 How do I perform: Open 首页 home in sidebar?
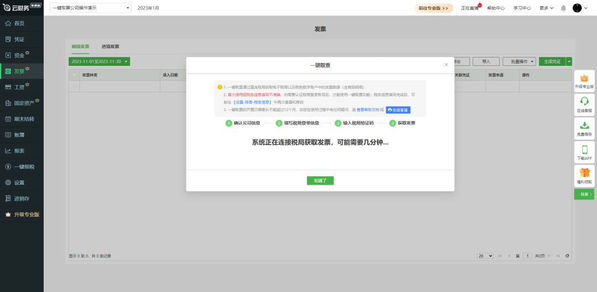click(22, 23)
